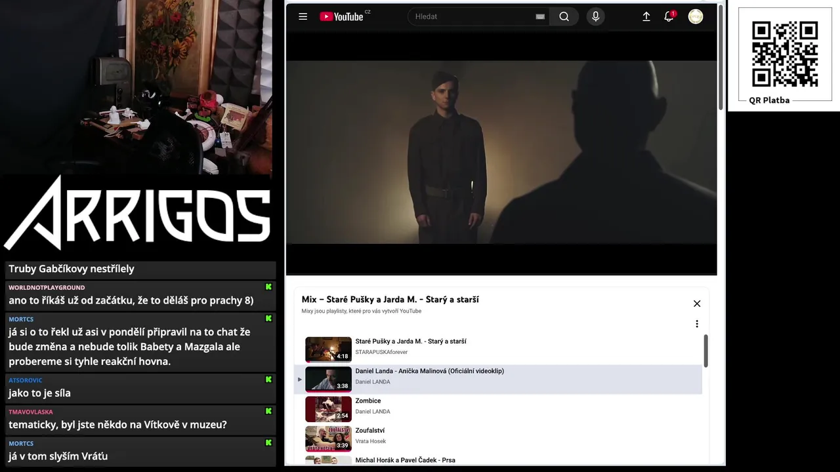Click the green badge on TMAVOVLASKA message
Viewport: 840px width, 472px height.
[x=268, y=412]
